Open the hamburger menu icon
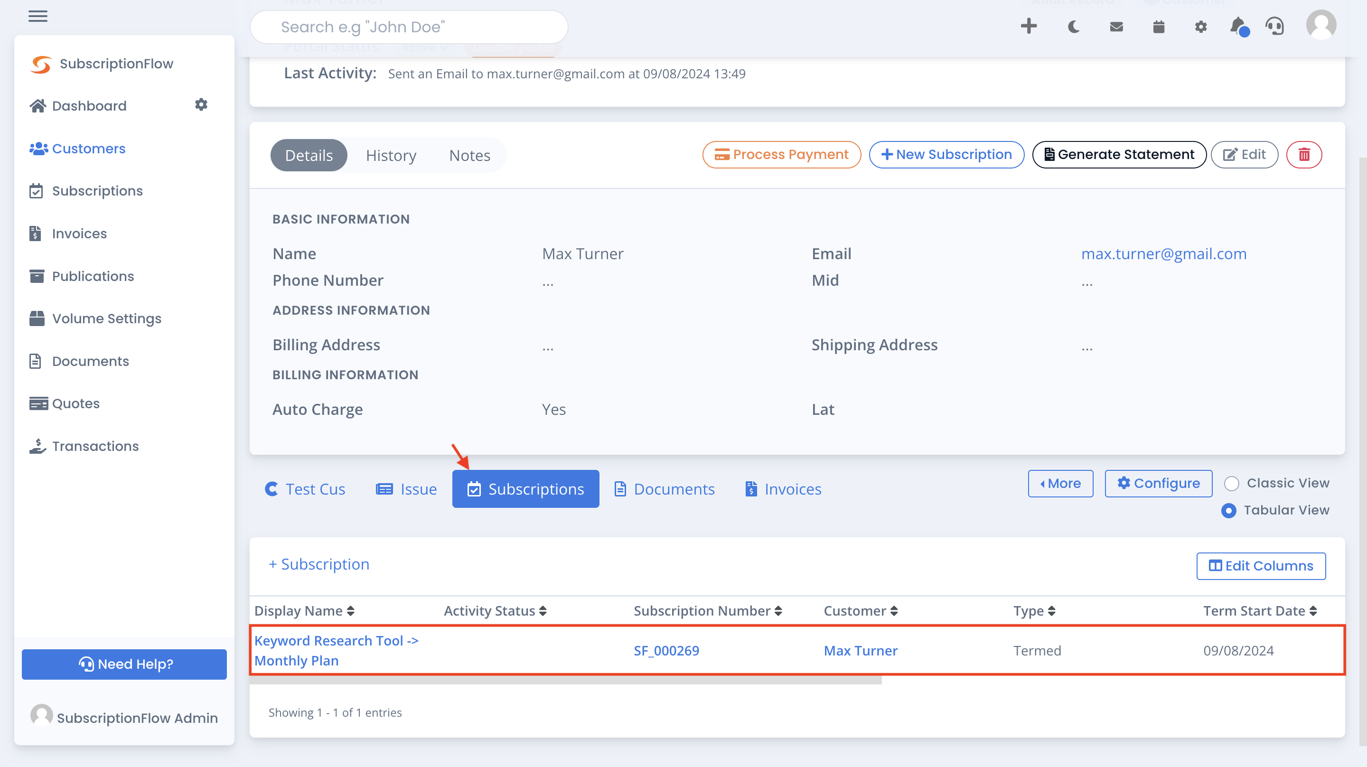This screenshot has width=1367, height=767. point(37,17)
